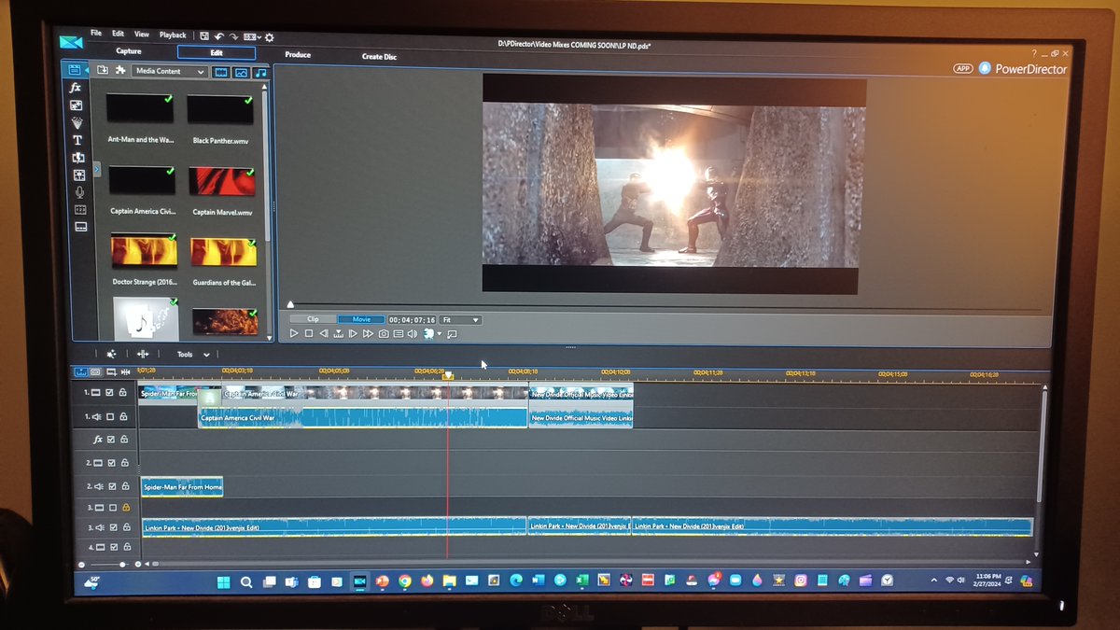The width and height of the screenshot is (1120, 630).
Task: Disable video visibility on track 1
Action: [108, 393]
